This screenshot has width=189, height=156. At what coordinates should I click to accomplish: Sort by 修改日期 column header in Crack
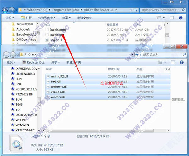tap(113, 69)
